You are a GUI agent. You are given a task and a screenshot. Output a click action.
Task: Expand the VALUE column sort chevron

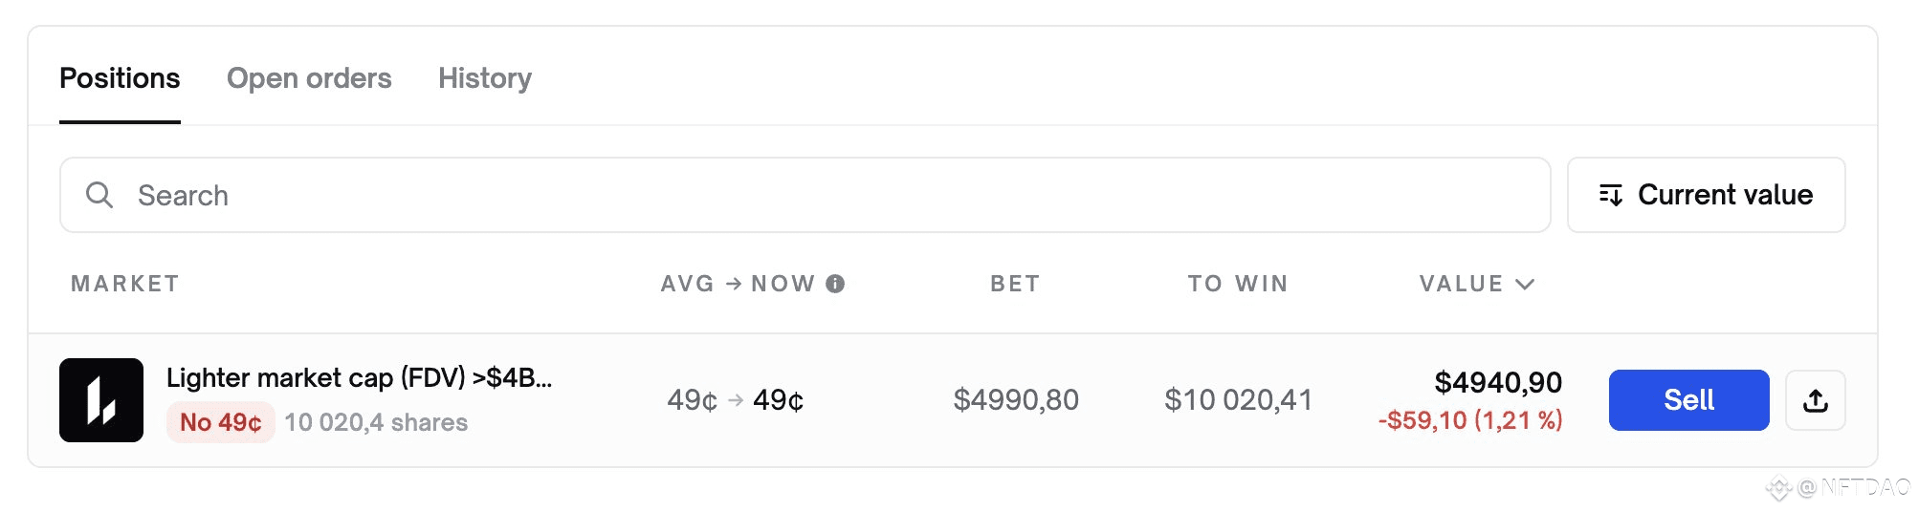coord(1526,284)
